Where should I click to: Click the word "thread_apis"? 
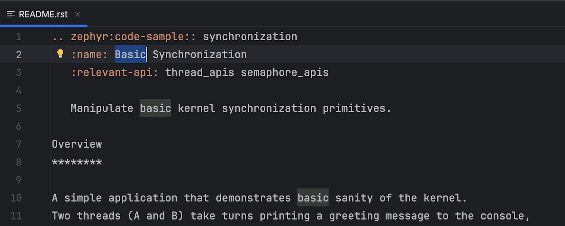tap(200, 73)
